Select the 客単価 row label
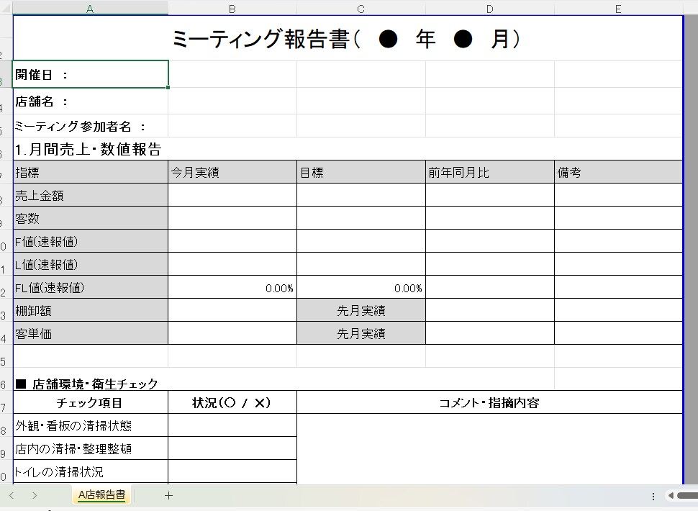The height and width of the screenshot is (511, 698). [91, 333]
